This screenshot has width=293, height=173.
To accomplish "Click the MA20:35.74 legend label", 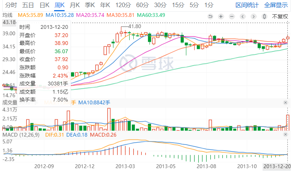I will click(90, 15).
